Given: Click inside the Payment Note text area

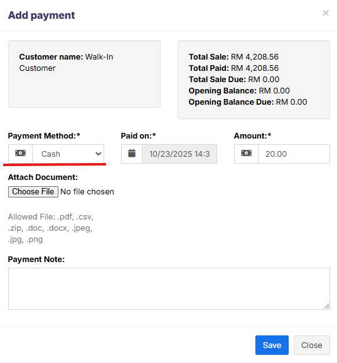Looking at the screenshot, I should pyautogui.click(x=169, y=288).
